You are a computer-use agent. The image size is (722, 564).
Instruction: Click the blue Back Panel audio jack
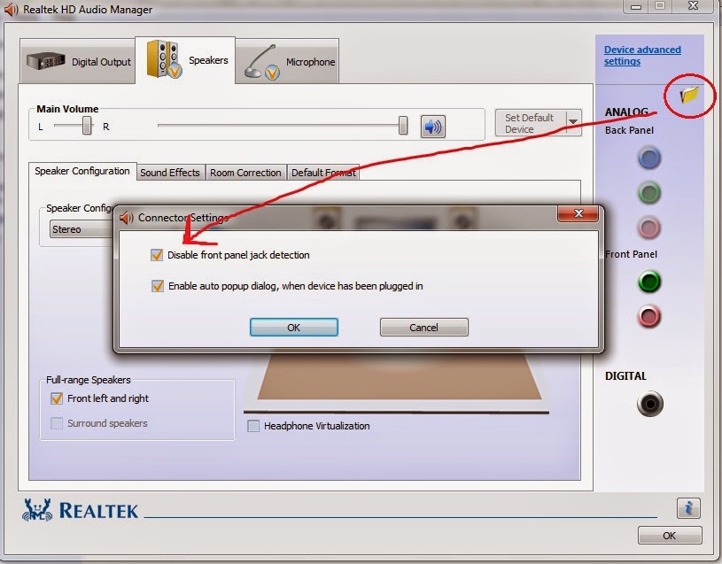[x=649, y=158]
